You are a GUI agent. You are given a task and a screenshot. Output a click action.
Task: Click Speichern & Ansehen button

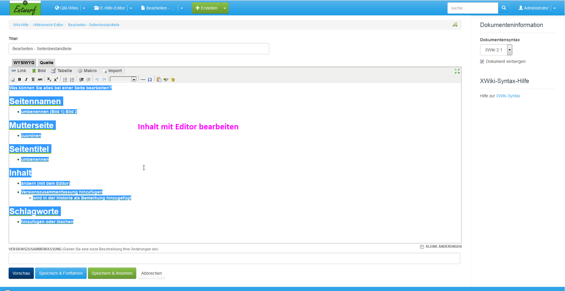[112, 273]
